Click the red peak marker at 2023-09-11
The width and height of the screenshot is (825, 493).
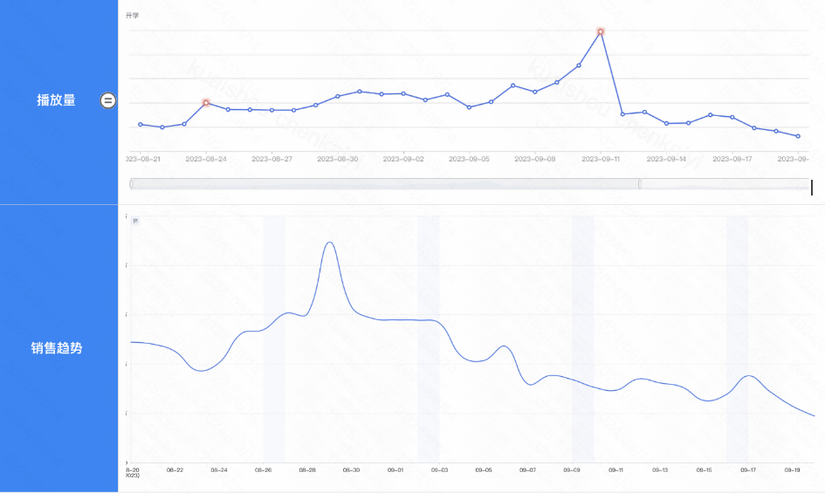601,31
